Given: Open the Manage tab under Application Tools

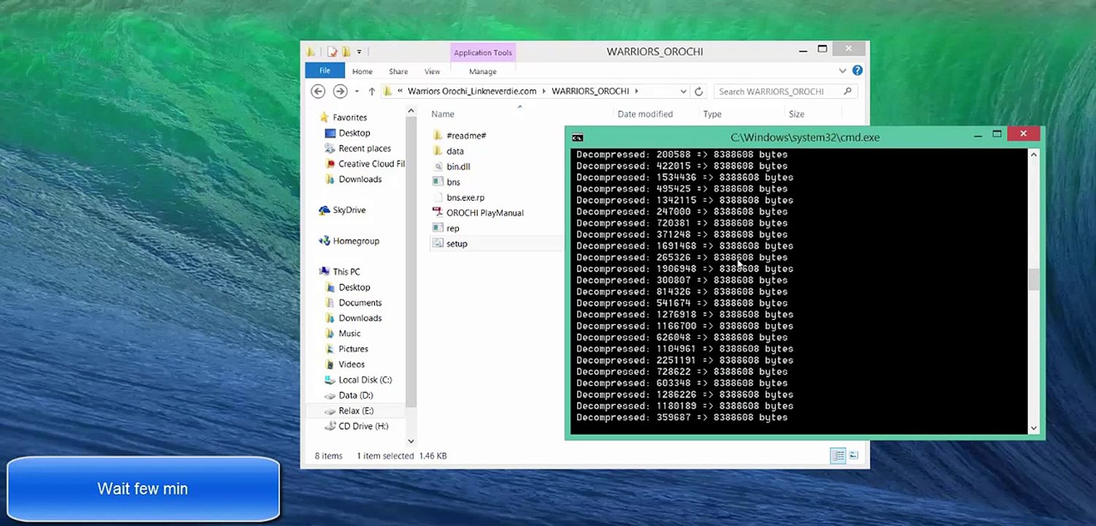Looking at the screenshot, I should 482,72.
